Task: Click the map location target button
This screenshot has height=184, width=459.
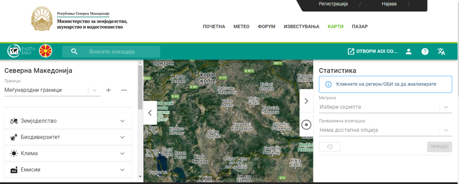Action: 306,125
